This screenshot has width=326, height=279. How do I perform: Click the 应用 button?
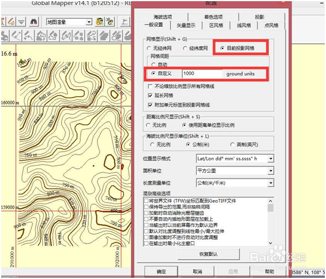(233, 271)
